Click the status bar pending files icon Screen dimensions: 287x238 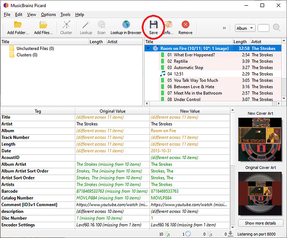[210, 234]
